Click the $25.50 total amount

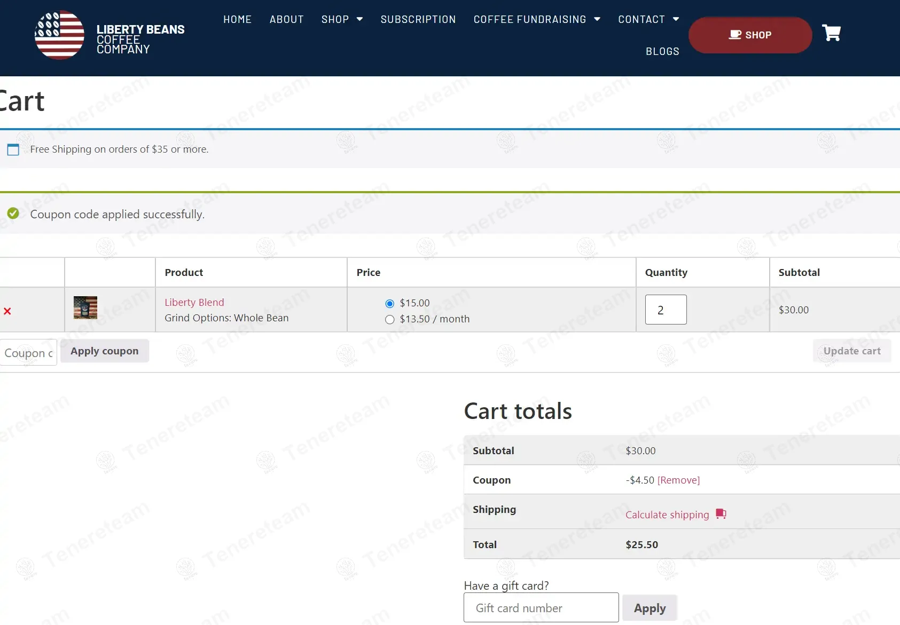(642, 544)
